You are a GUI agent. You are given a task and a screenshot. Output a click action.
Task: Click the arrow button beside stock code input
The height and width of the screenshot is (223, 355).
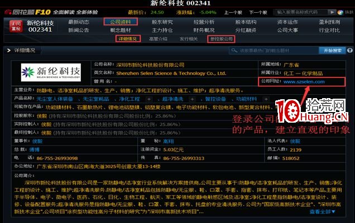point(332,12)
